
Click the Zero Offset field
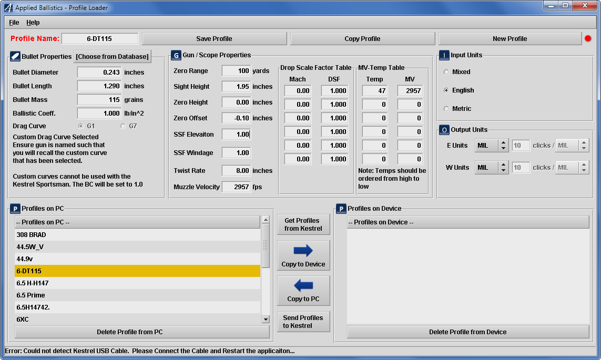tap(236, 118)
